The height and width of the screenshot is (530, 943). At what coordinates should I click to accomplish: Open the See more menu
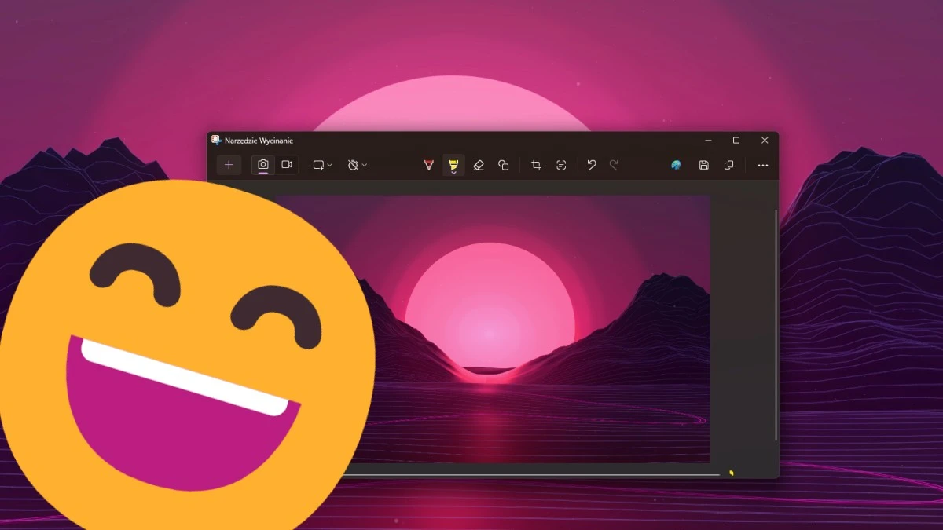pos(762,165)
